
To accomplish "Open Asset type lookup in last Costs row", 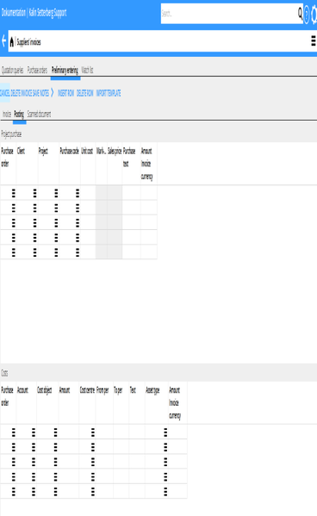I will pos(165,492).
